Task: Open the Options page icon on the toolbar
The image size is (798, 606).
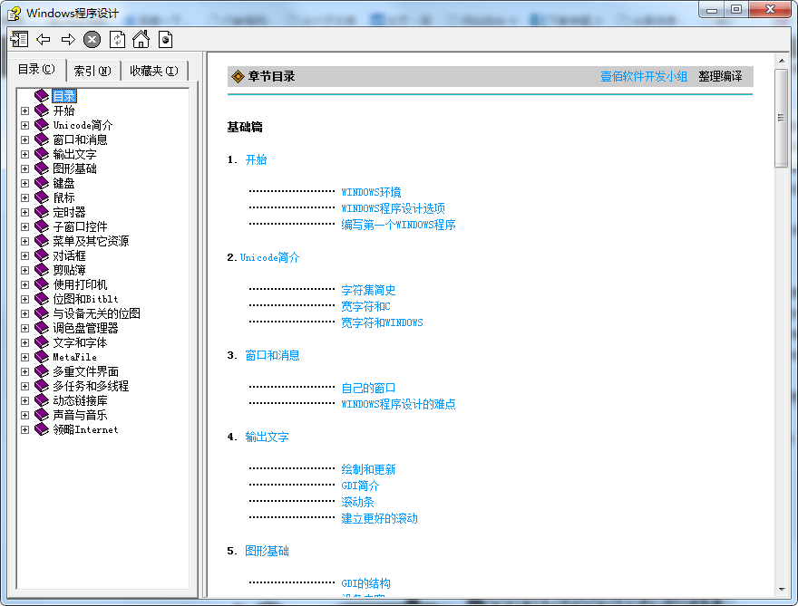Action: pos(164,38)
